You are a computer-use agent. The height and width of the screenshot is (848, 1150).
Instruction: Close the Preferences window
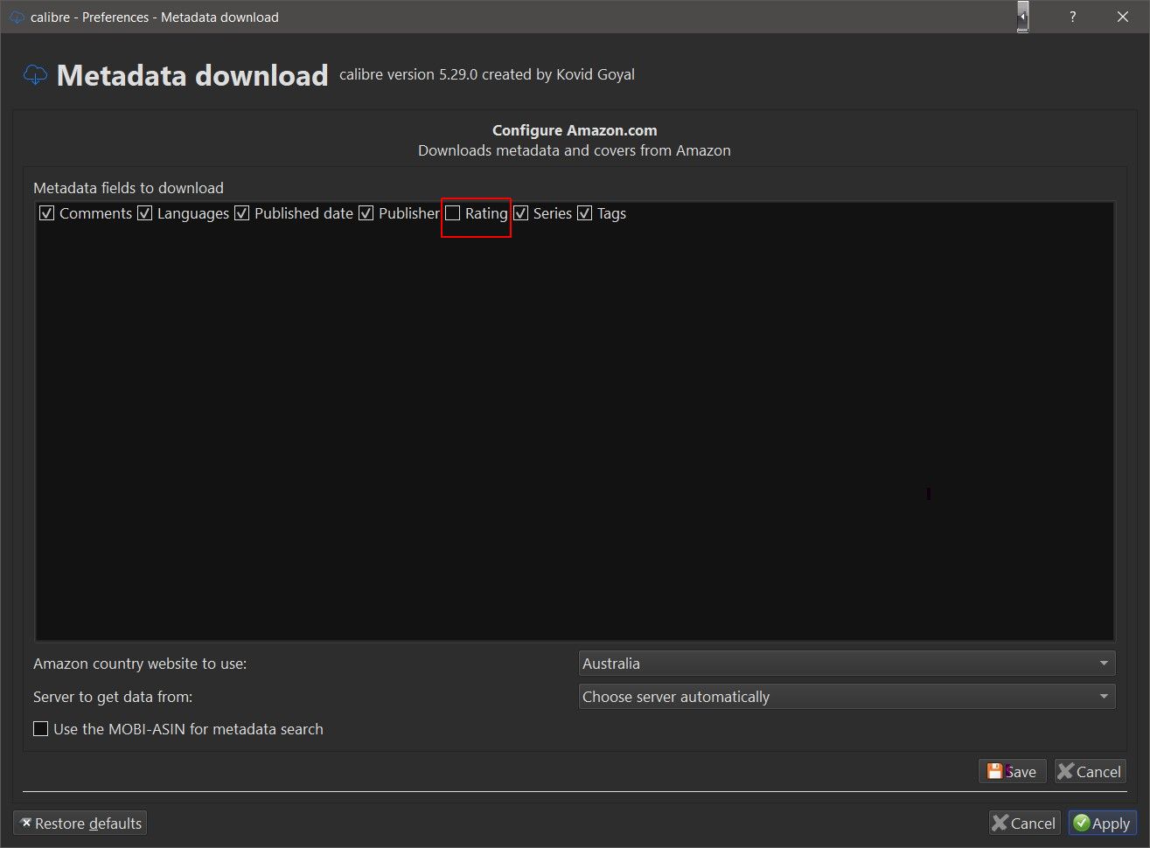1123,17
